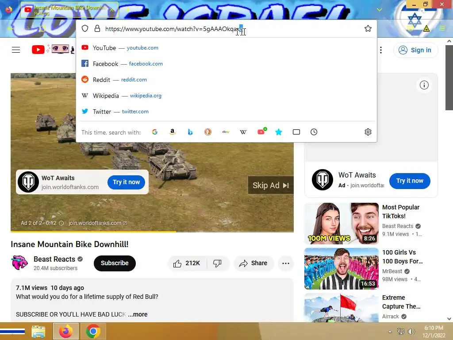Subscribe to Beast Reacts

[x=115, y=263]
